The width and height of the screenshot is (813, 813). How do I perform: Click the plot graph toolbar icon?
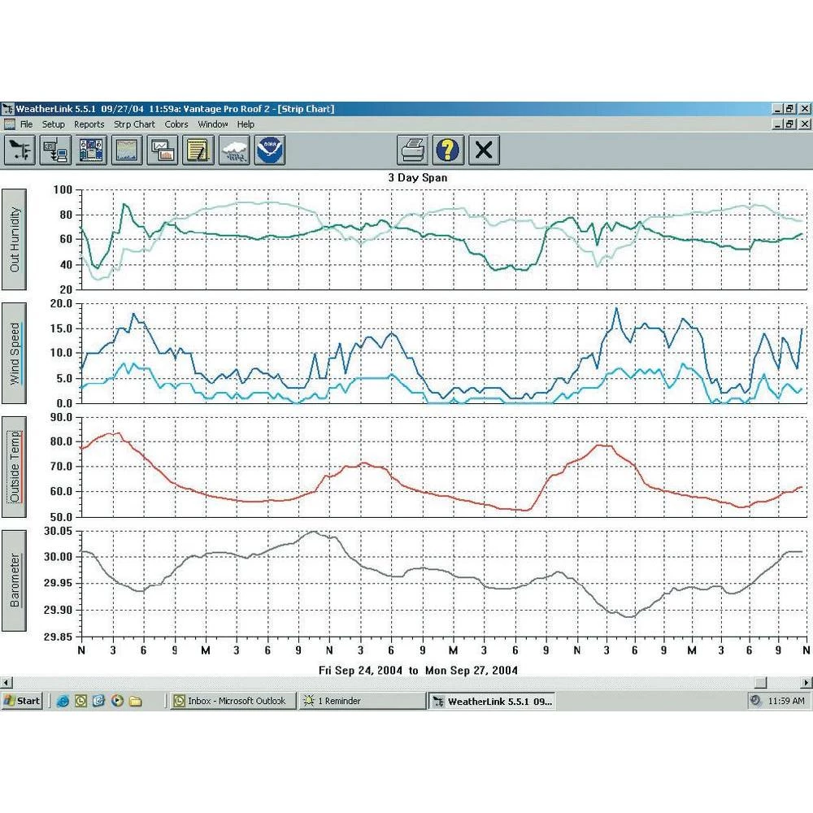[x=163, y=150]
